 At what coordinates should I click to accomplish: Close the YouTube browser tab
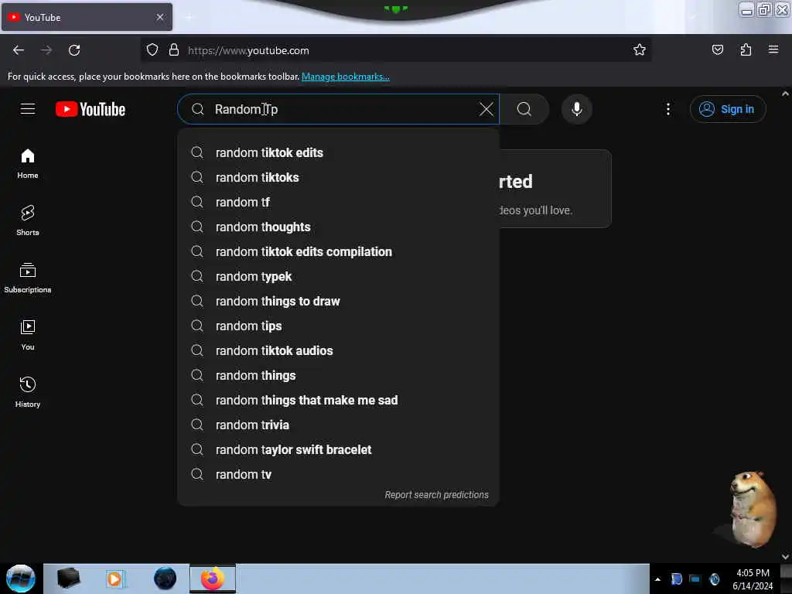[x=160, y=17]
